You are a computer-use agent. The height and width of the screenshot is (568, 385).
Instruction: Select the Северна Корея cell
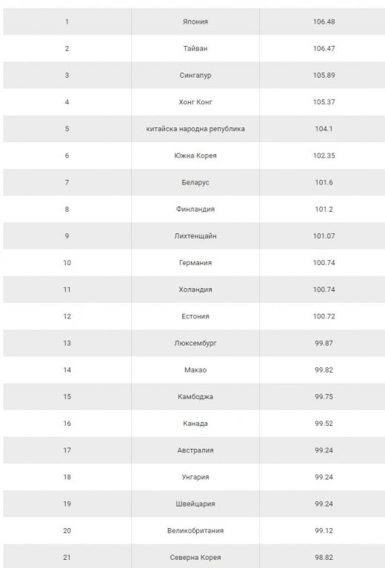195,556
